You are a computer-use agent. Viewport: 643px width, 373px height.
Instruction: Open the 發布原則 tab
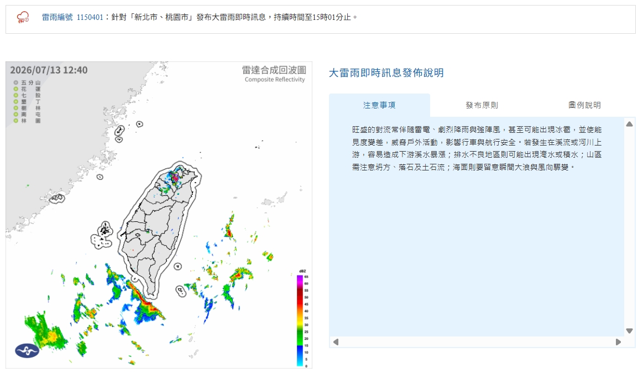(x=482, y=105)
